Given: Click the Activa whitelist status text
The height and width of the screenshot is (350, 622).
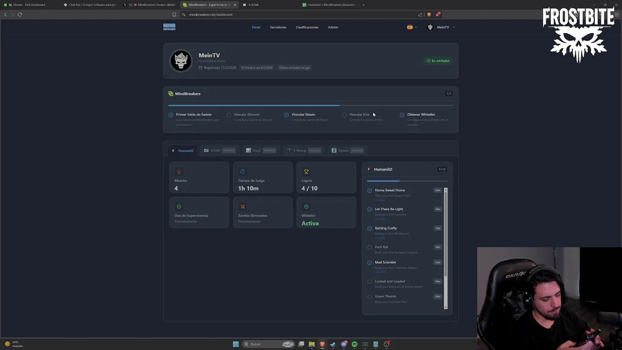Looking at the screenshot, I should pos(310,224).
